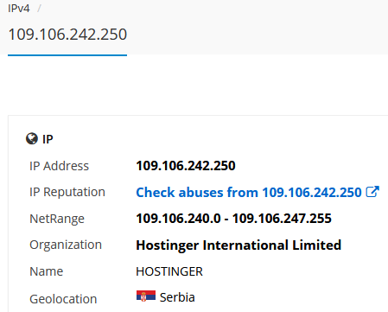
Task: Select the HOSTINGER name value
Action: pos(169,271)
